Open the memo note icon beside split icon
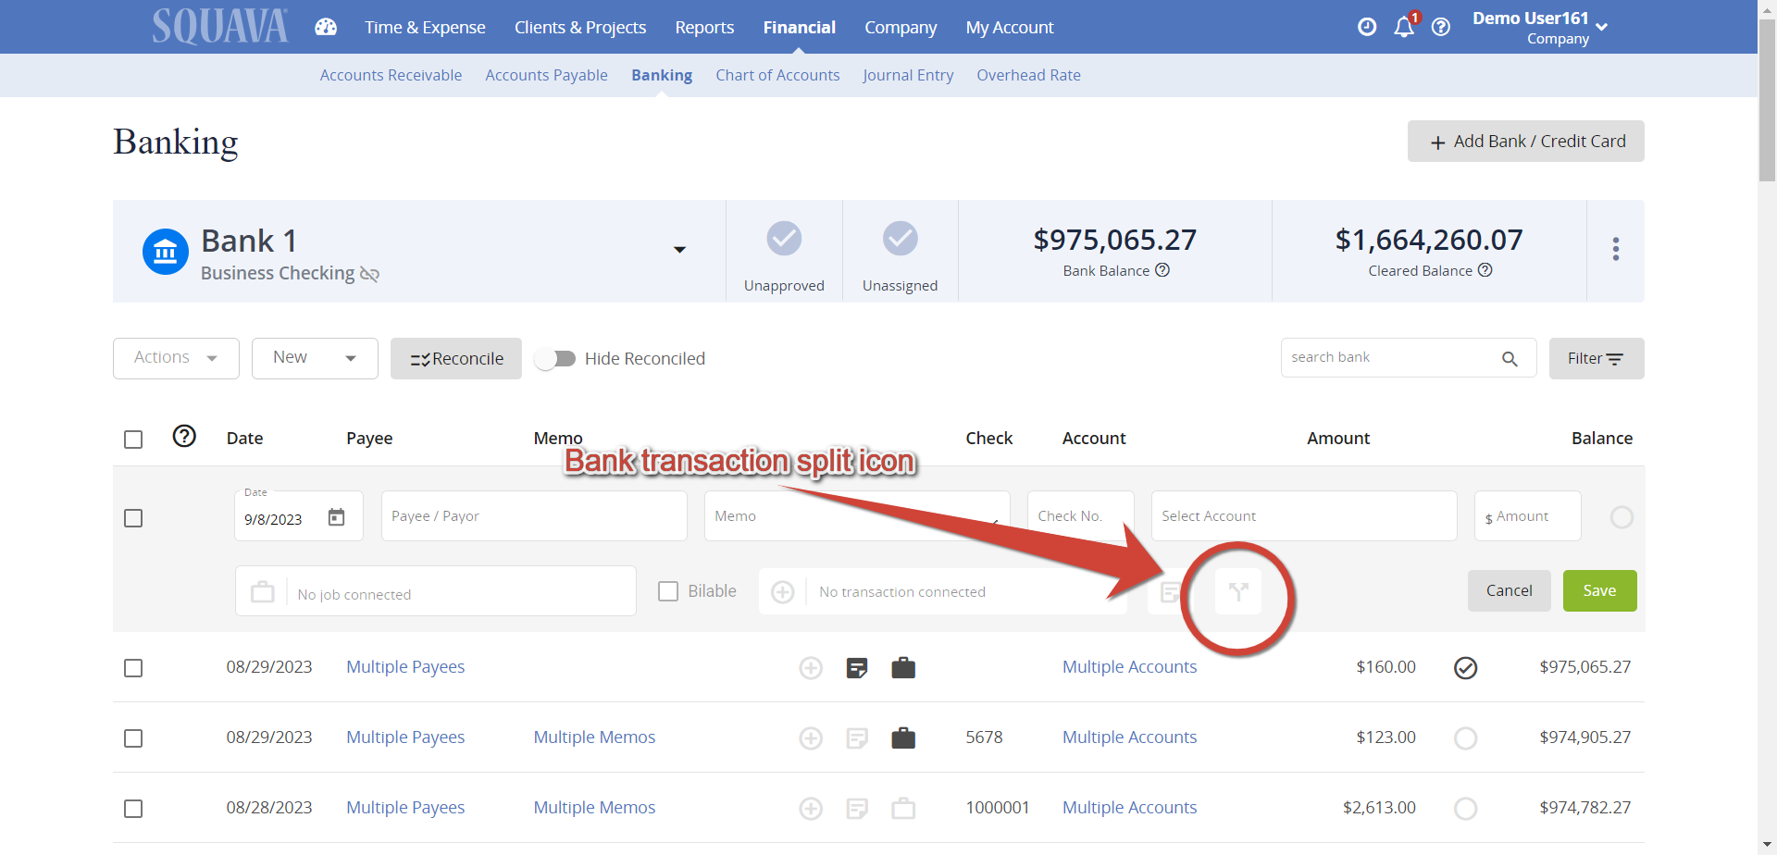 tap(1171, 590)
